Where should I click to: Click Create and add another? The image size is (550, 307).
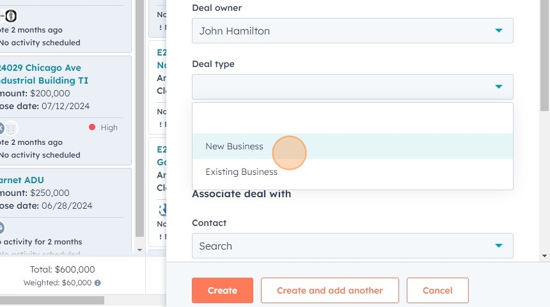click(329, 290)
